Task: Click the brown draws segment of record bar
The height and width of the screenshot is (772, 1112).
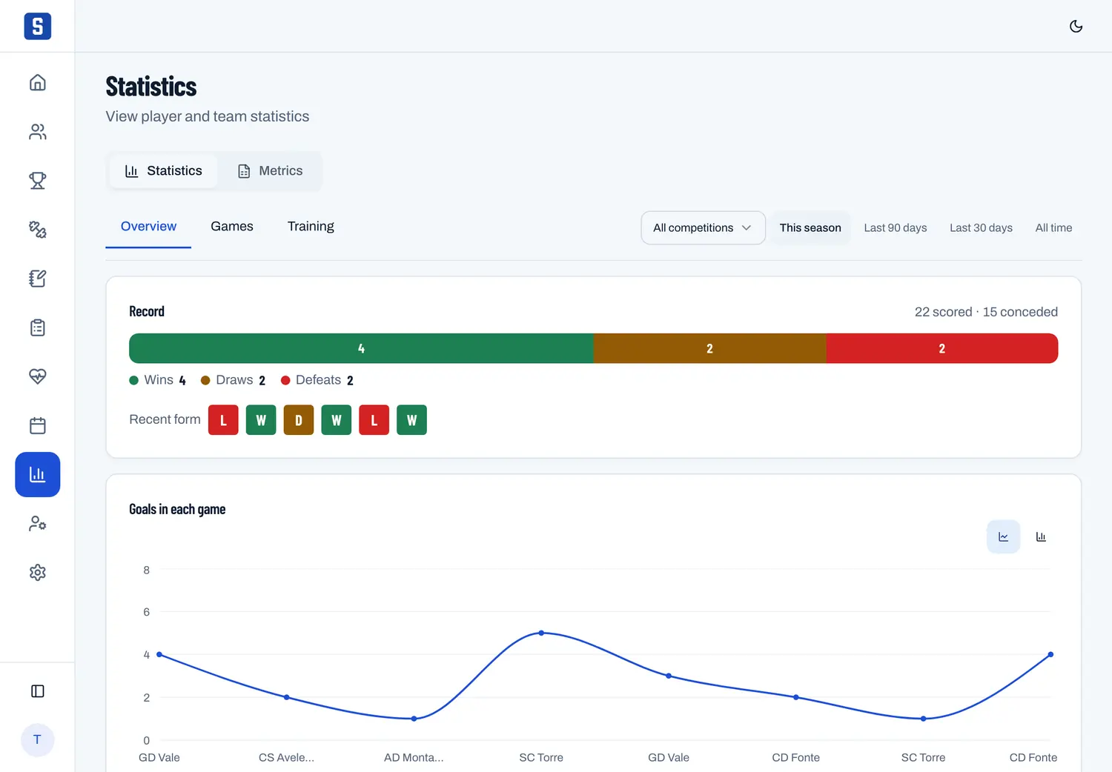Action: coord(709,348)
